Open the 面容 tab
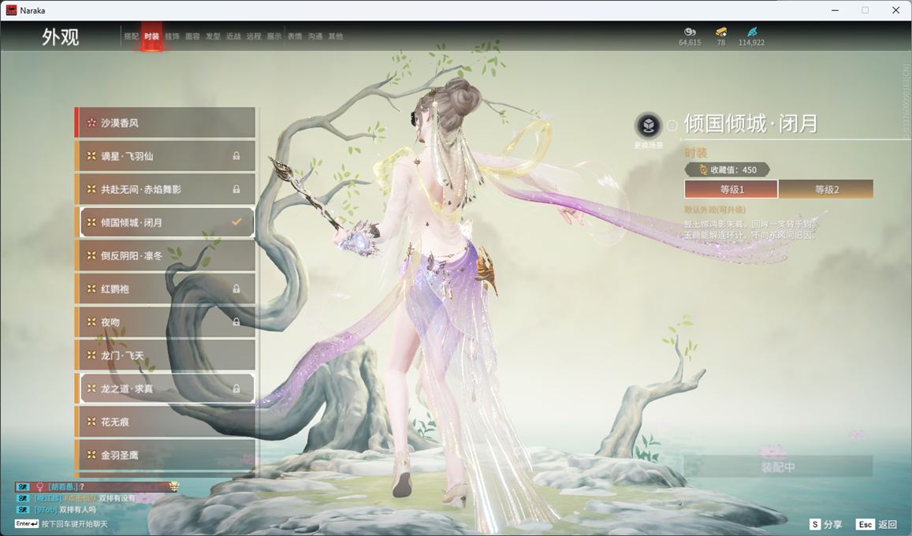Viewport: 912px width, 536px height. point(192,36)
